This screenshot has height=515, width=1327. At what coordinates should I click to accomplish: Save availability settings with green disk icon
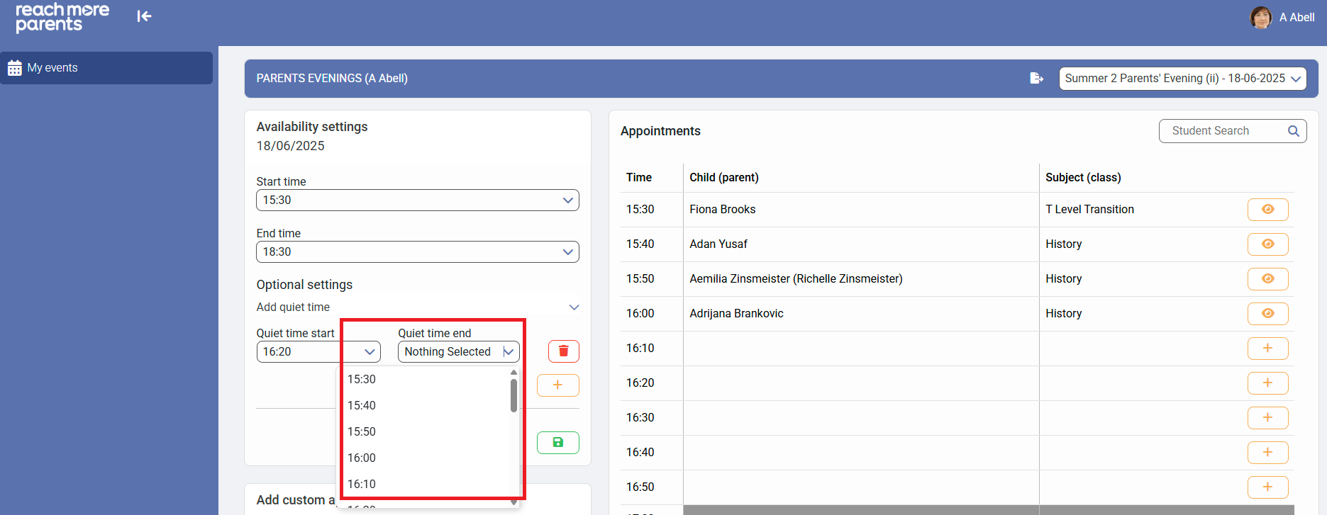(557, 443)
